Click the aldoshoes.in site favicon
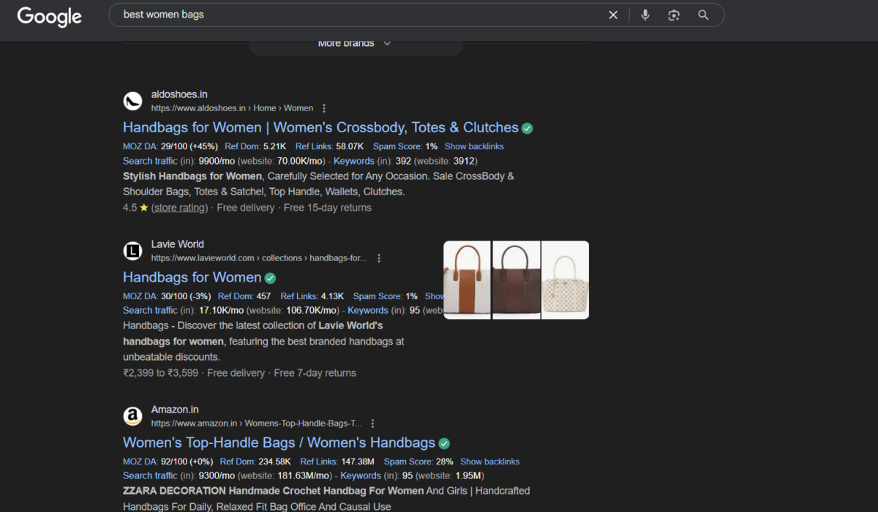Viewport: 878px width, 512px height. pos(132,101)
